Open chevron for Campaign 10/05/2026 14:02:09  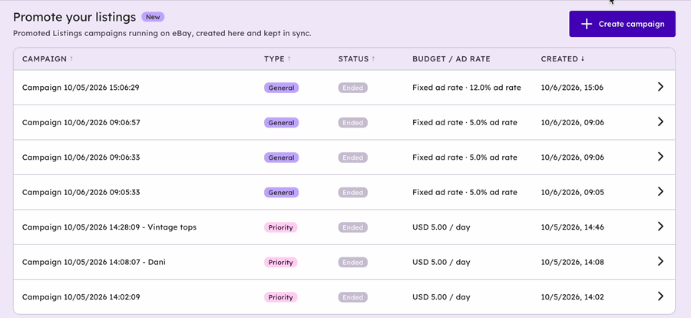(660, 296)
